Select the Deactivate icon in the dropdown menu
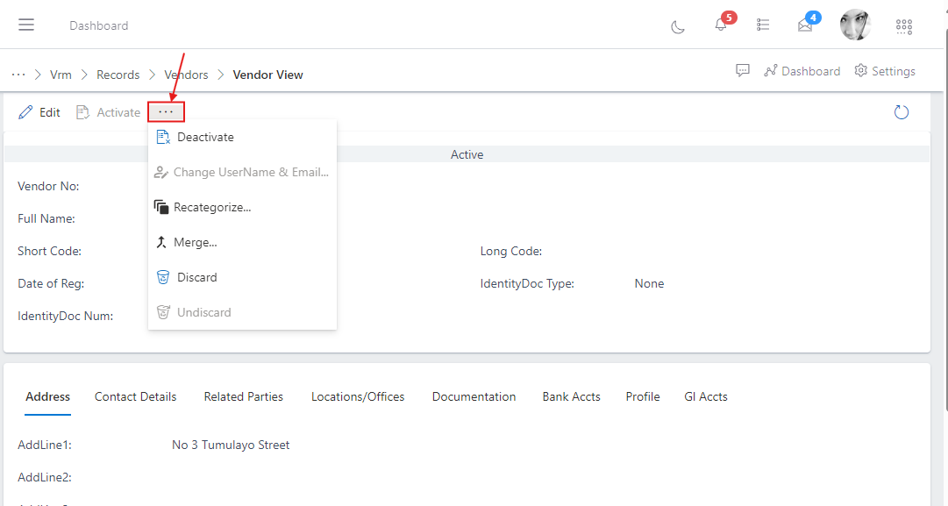The image size is (948, 506). pyautogui.click(x=162, y=137)
